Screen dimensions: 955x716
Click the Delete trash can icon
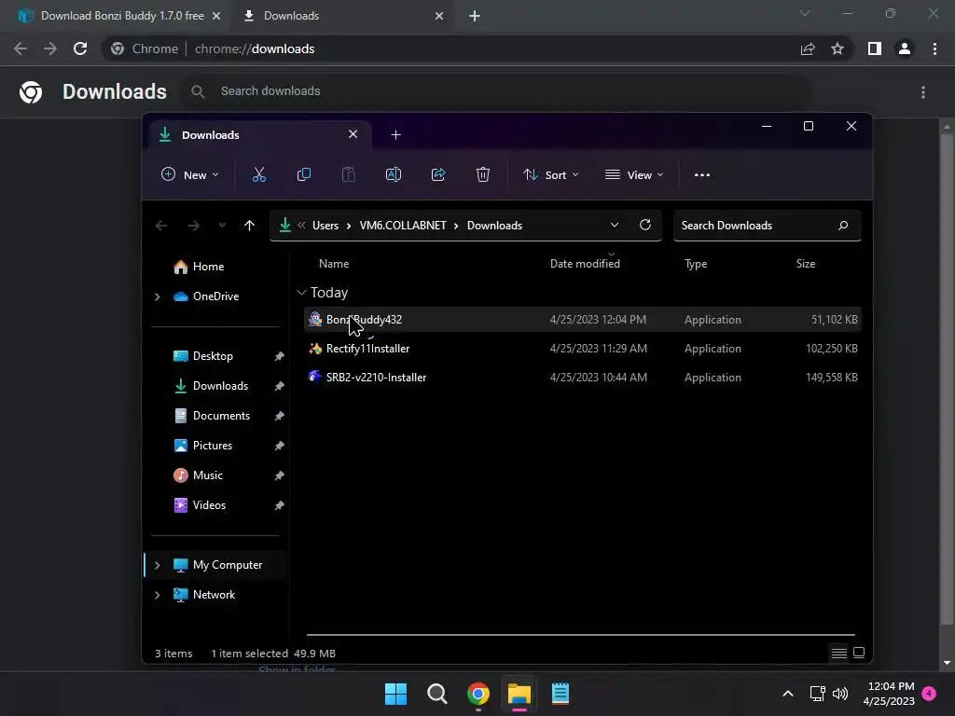point(483,174)
